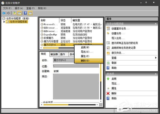The height and width of the screenshot is (114, 160).
Task: Sort by the 名称 column header
Action: [50, 20]
